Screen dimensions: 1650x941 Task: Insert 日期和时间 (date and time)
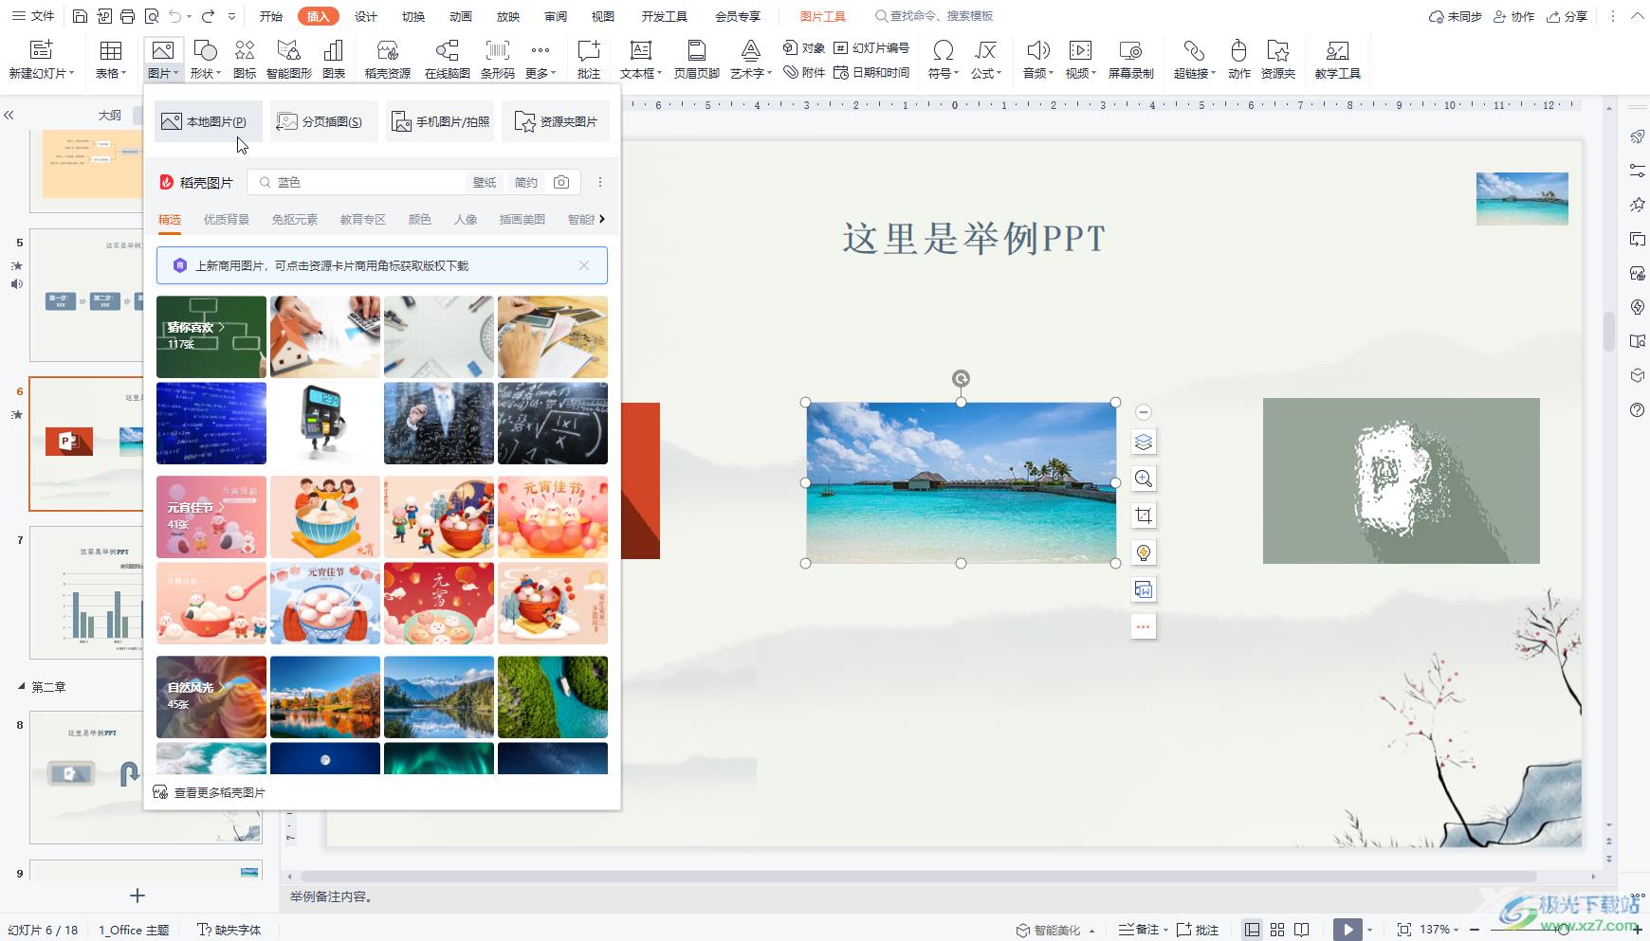tap(871, 72)
